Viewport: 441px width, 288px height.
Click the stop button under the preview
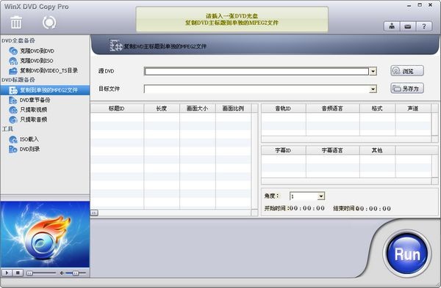point(18,273)
